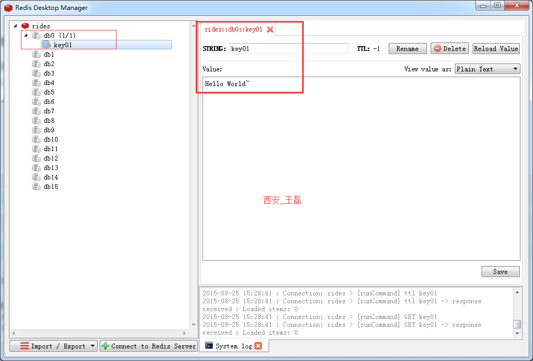Select db1 in the tree
533x361 pixels.
49,55
